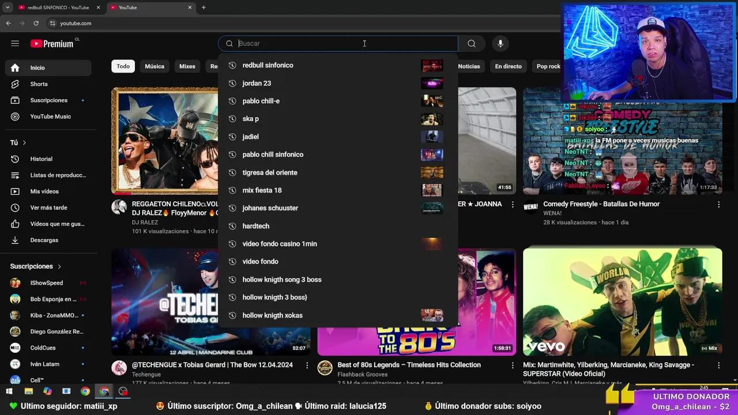Open options for Best of 80s Legends video
This screenshot has width=738, height=415.
(513, 365)
